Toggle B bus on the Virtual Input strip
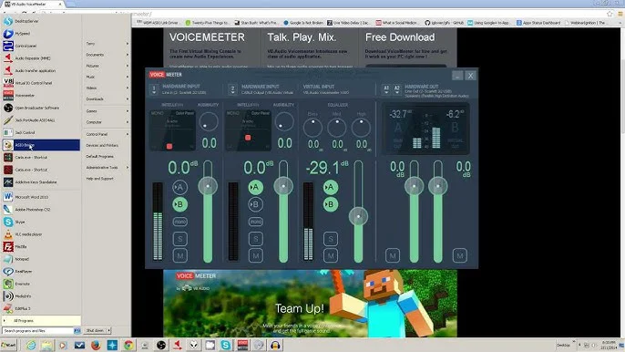625x352 pixels. (x=331, y=204)
